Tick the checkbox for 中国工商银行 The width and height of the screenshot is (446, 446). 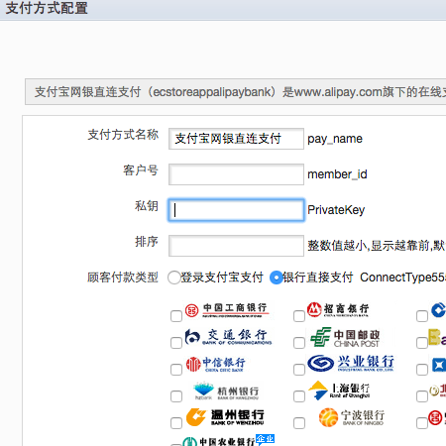[176, 316]
